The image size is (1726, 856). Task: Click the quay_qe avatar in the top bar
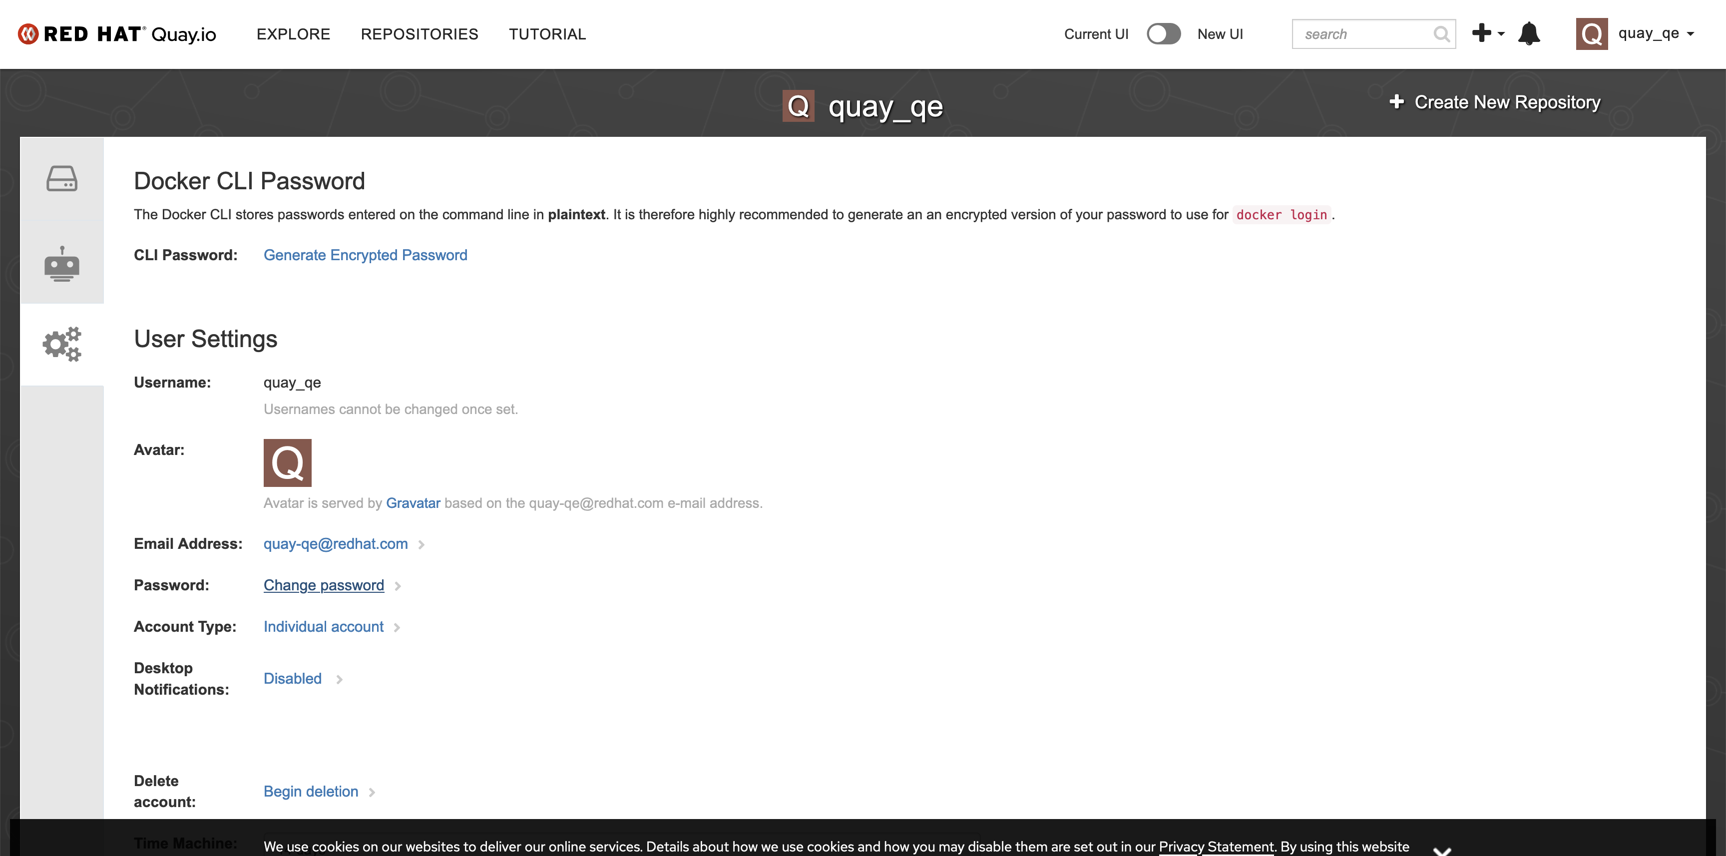click(x=1591, y=33)
